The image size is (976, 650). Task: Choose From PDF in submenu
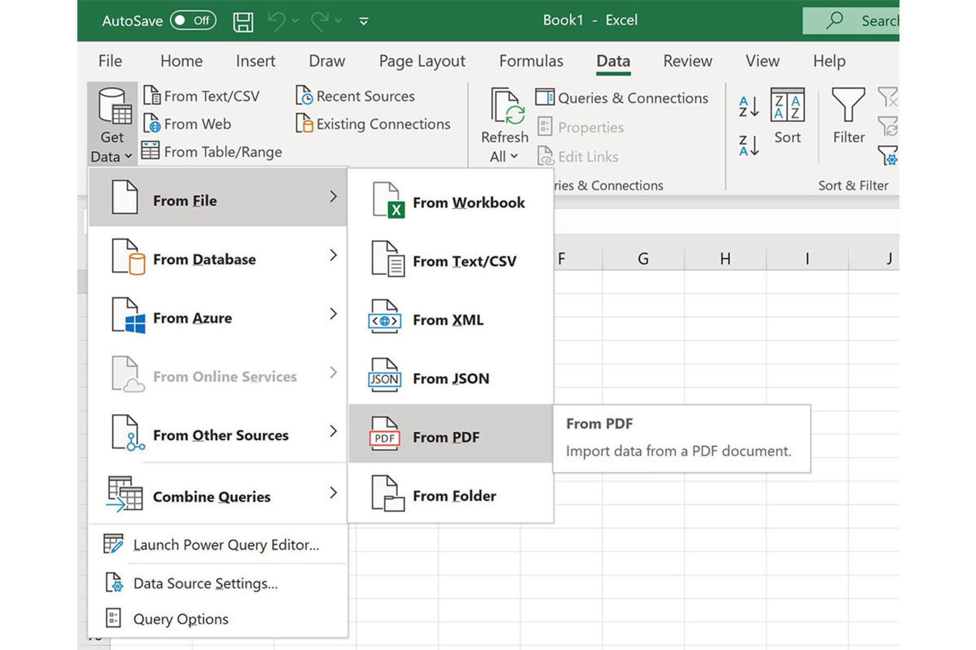451,434
